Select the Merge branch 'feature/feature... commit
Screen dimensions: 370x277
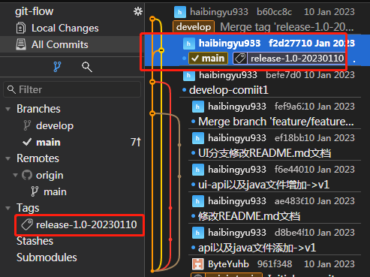pyautogui.click(x=275, y=114)
